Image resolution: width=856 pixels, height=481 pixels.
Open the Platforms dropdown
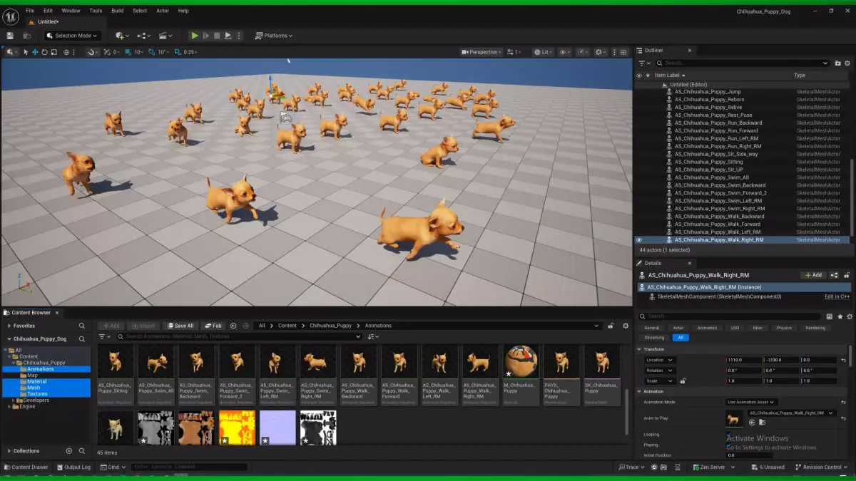coord(275,36)
